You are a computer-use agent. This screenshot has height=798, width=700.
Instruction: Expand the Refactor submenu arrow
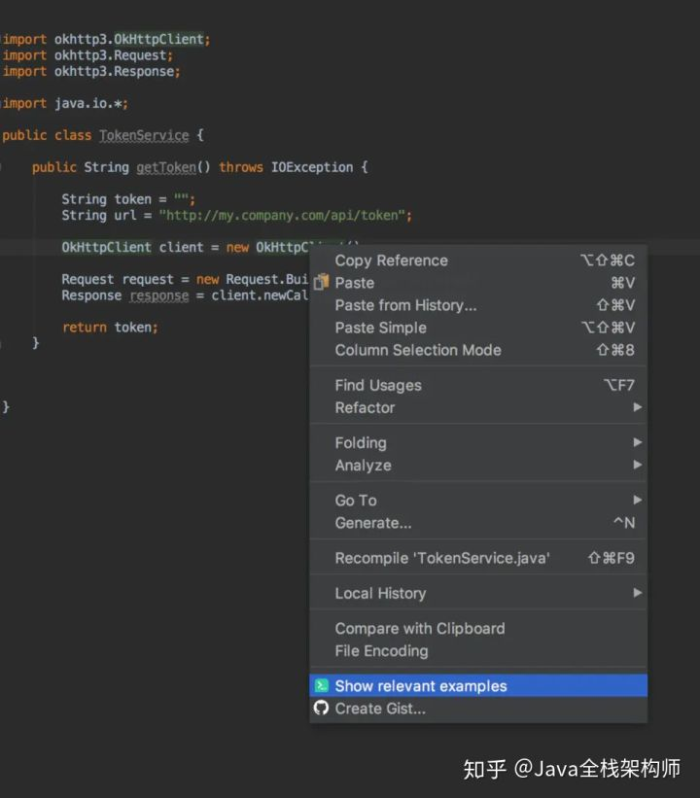click(638, 407)
